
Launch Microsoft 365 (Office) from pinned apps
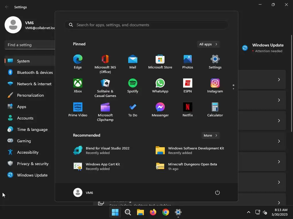pyautogui.click(x=105, y=64)
